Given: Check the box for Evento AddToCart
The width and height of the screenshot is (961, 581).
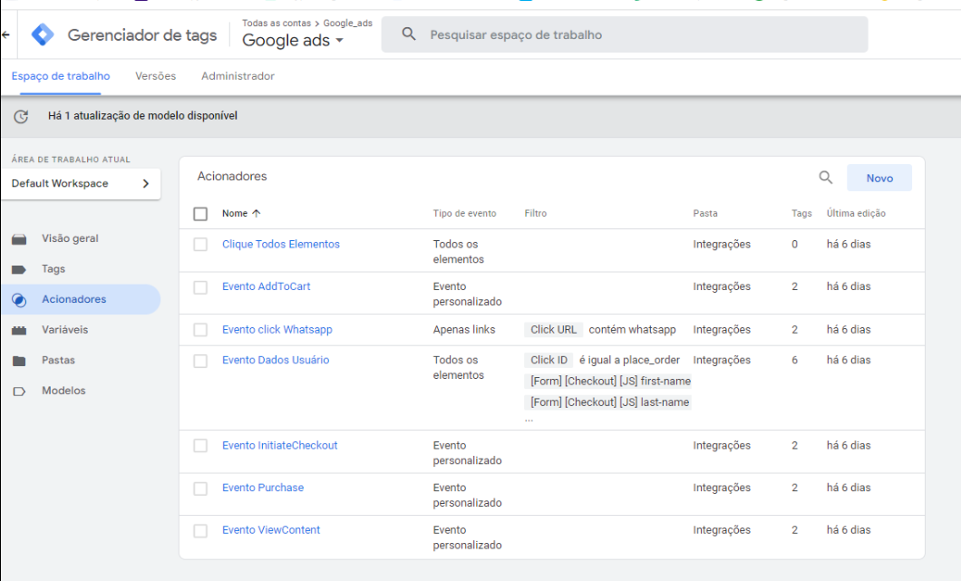Looking at the screenshot, I should pos(200,287).
